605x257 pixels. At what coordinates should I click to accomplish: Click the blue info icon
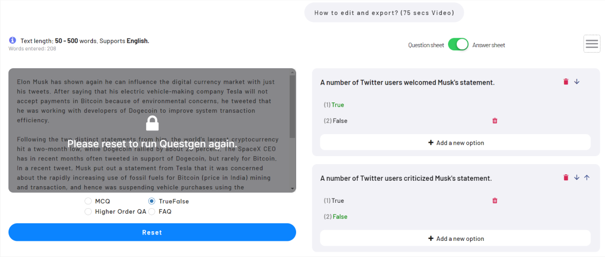click(12, 40)
